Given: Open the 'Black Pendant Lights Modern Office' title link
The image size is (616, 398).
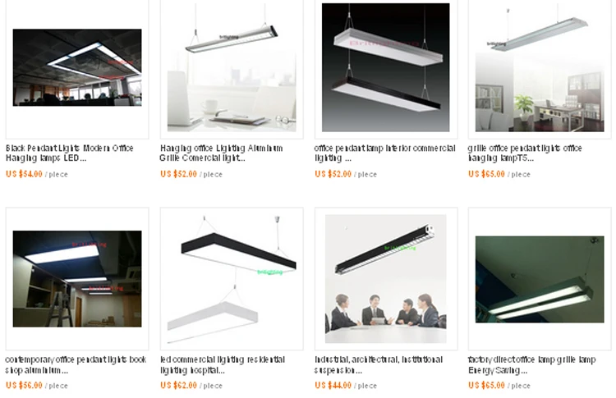Looking at the screenshot, I should coord(70,153).
